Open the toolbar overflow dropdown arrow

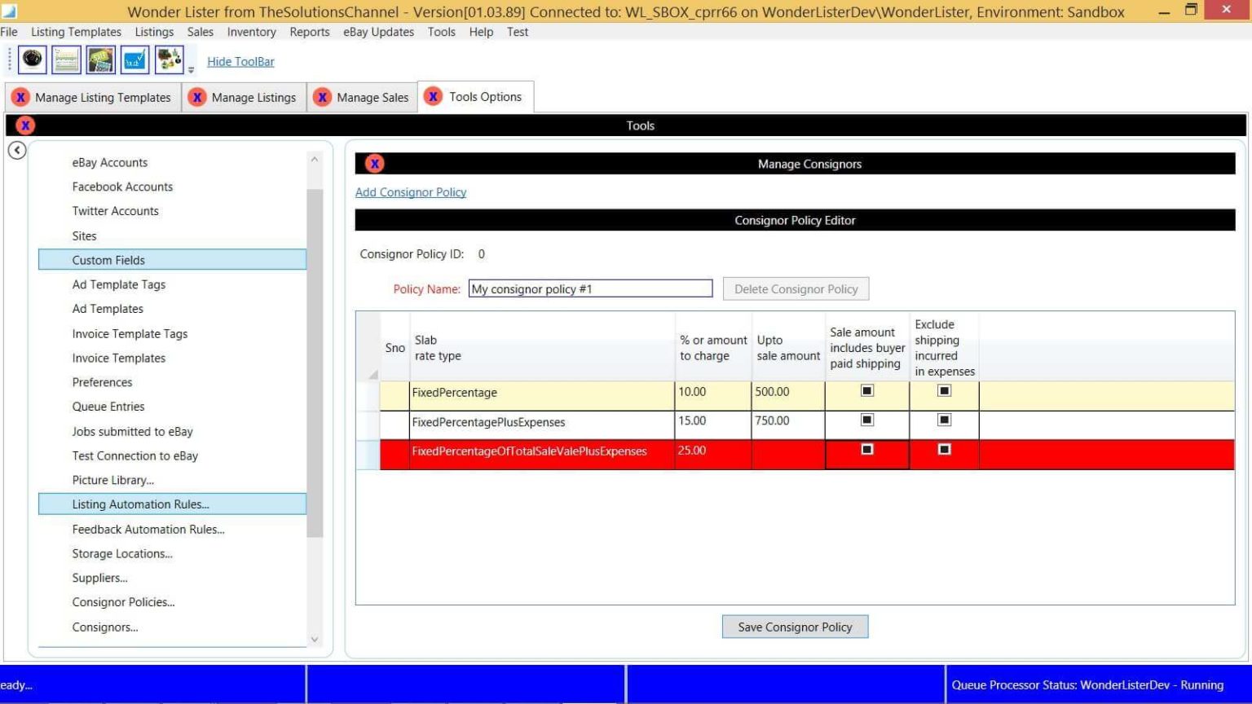tap(192, 70)
